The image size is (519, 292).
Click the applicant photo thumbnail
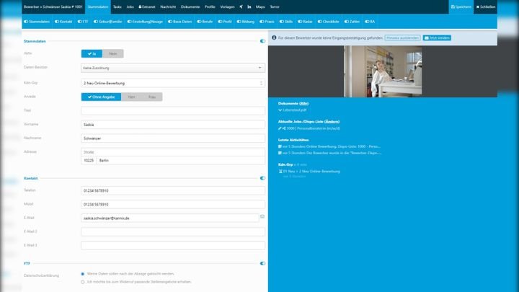click(383, 71)
